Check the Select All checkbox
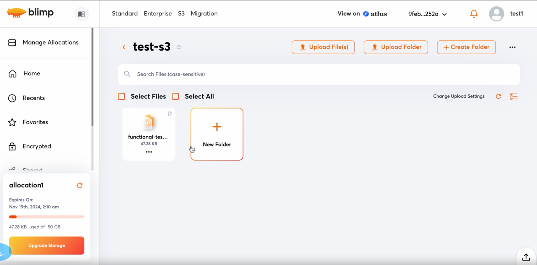The image size is (537, 265). tap(175, 96)
